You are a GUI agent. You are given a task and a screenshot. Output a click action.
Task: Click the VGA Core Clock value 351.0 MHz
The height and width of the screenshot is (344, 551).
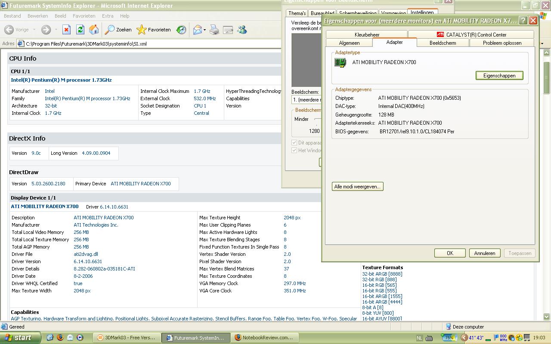[295, 291]
